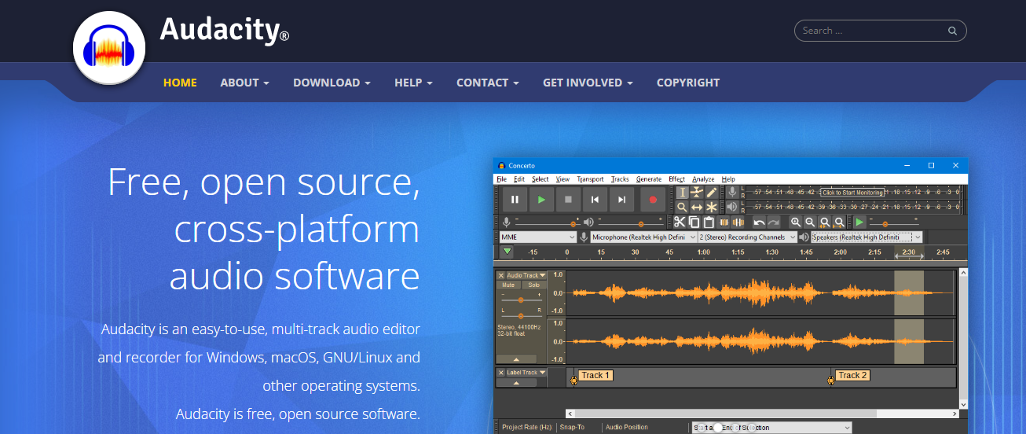Activate the Time Shift double-arrow tool
Image resolution: width=1026 pixels, height=434 pixels.
click(696, 207)
